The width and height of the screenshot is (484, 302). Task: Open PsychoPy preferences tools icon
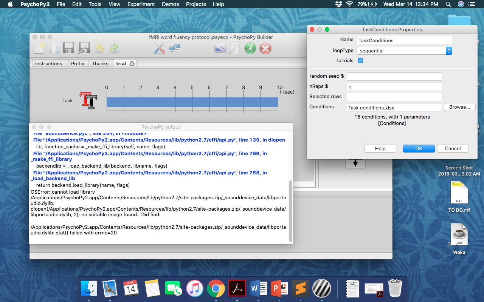tap(159, 48)
